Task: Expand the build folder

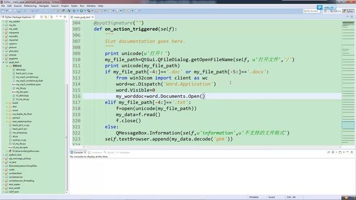Action: [x=7, y=103]
